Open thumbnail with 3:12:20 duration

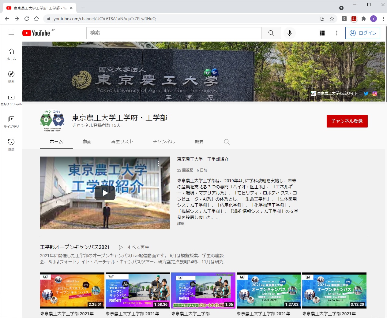point(334,290)
